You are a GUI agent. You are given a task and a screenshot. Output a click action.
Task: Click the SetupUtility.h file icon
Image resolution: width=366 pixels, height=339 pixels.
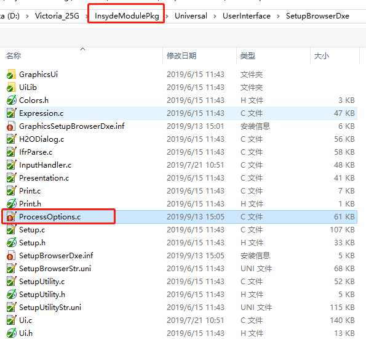click(x=11, y=295)
